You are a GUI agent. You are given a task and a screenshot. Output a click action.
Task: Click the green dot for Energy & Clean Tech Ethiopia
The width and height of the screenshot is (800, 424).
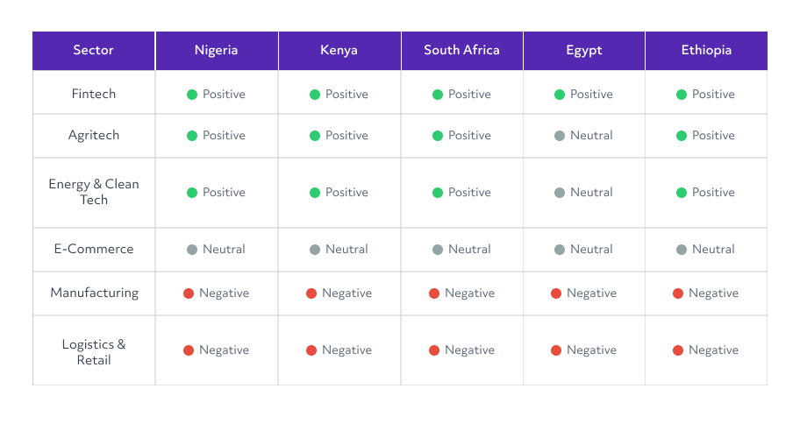pos(681,193)
